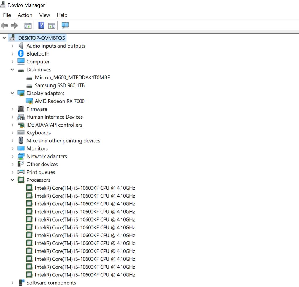Select the IDE ATA/ATAPI controllers label

click(54, 125)
